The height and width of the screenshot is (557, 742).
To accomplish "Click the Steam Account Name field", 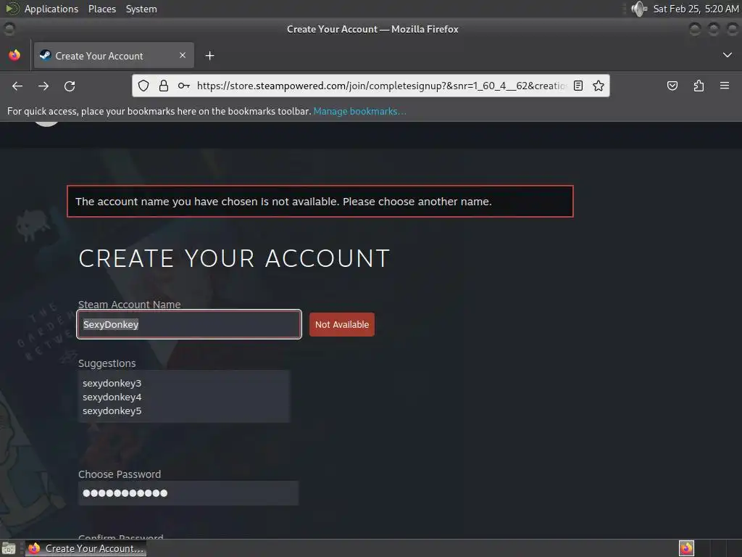I will point(189,324).
